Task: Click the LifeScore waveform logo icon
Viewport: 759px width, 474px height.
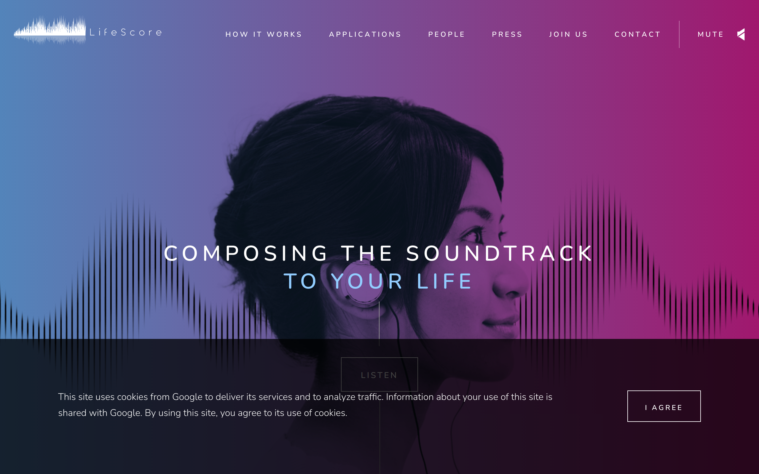Action: point(50,30)
